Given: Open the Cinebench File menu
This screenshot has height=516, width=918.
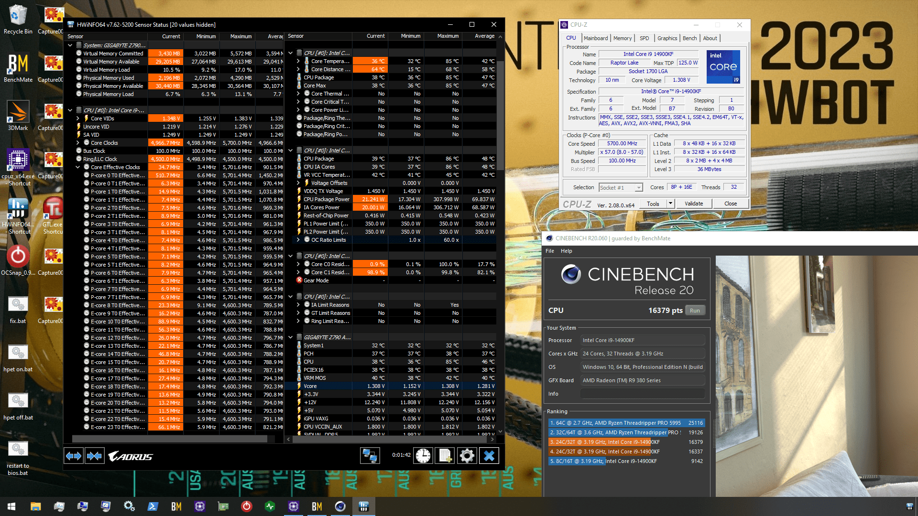Looking at the screenshot, I should click(550, 251).
